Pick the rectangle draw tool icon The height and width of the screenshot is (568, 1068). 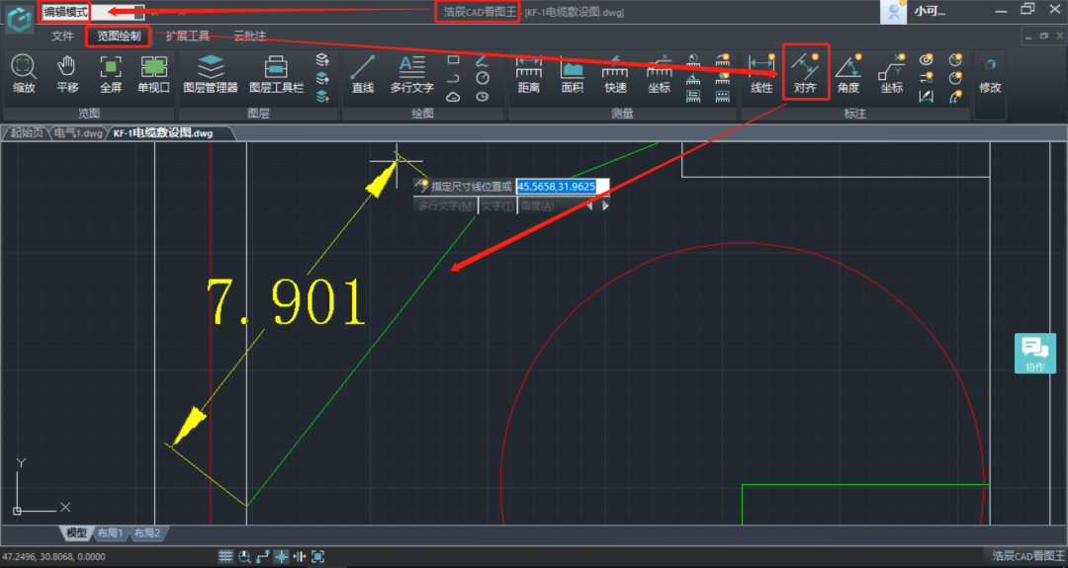(453, 60)
